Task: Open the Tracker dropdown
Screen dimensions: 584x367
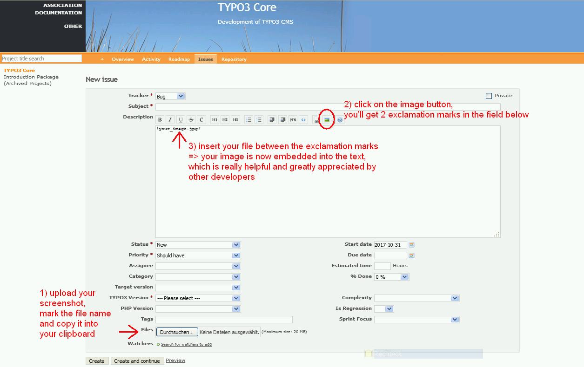Action: click(170, 96)
